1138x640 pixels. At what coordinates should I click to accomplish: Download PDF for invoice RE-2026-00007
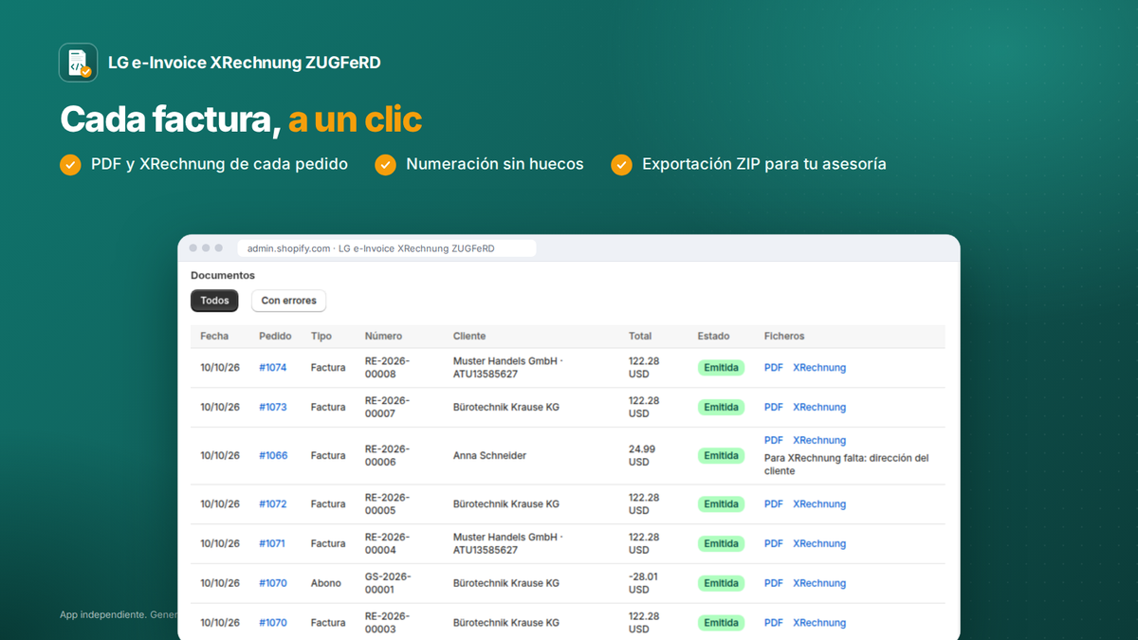point(774,408)
